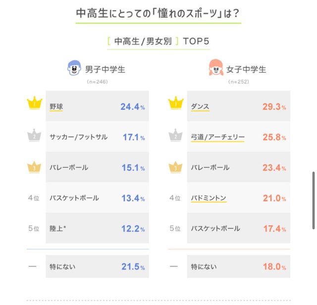Click the 女子中学生 heading
317x305 pixels.
246,69
